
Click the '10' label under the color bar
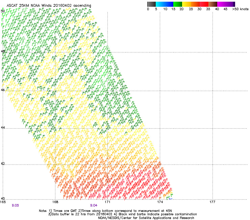pyautogui.click(x=165, y=9)
